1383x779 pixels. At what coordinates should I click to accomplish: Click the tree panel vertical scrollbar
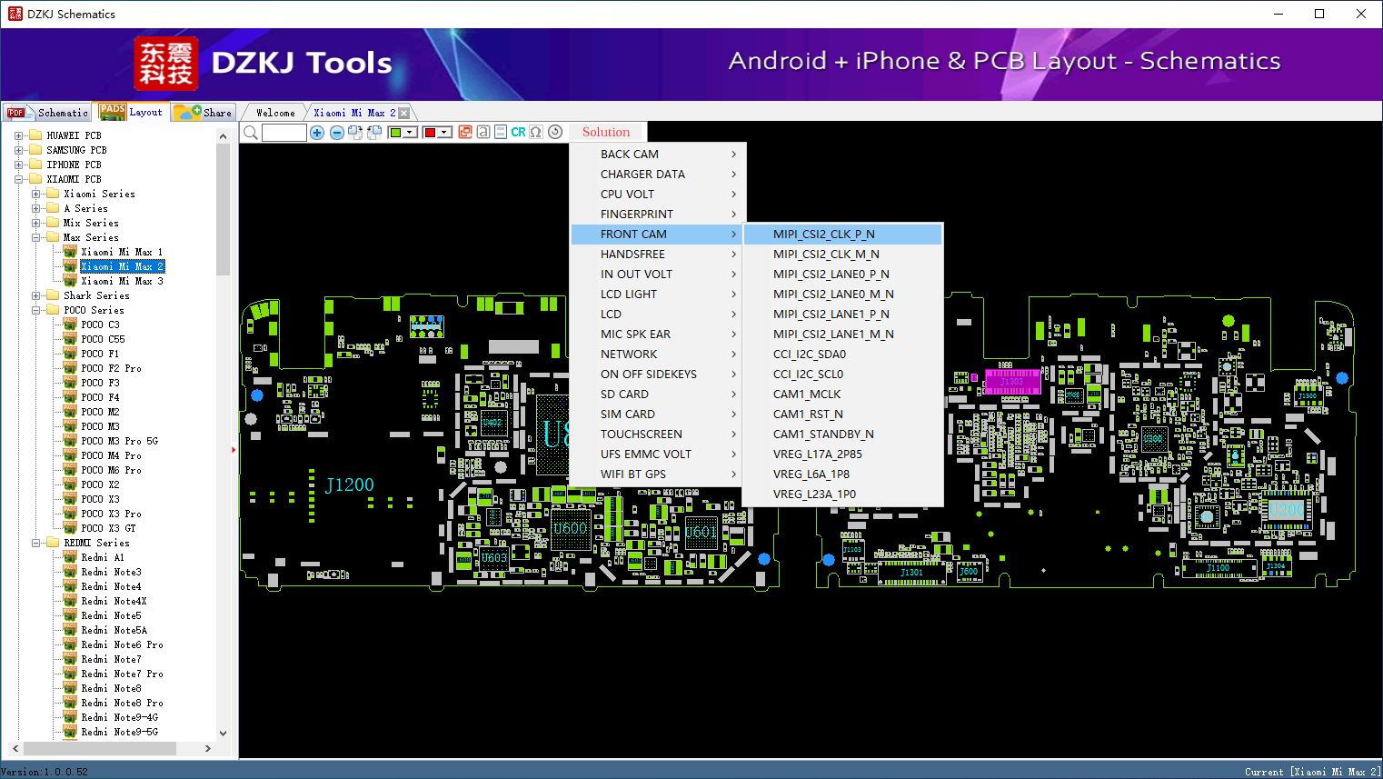click(223, 209)
